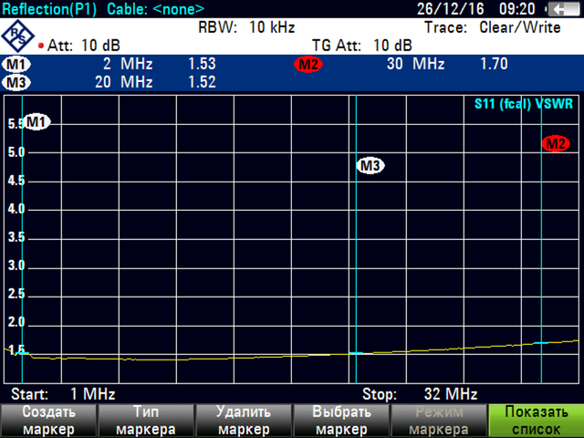The image size is (584, 438).
Task: Select the M3 marker badge in marker table
Action: tap(16, 82)
